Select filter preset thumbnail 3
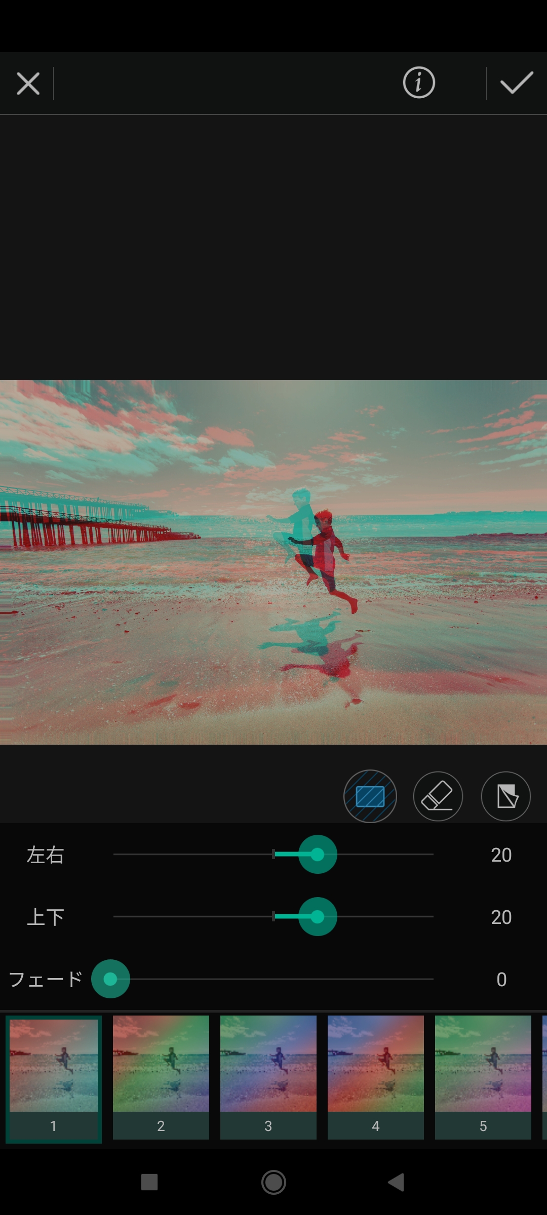 click(x=268, y=1077)
